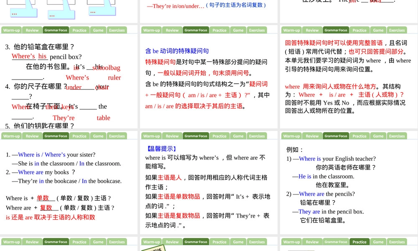Click the text '他的铅笔盒在哪里？'
418x251 pixels.
coord(44,47)
